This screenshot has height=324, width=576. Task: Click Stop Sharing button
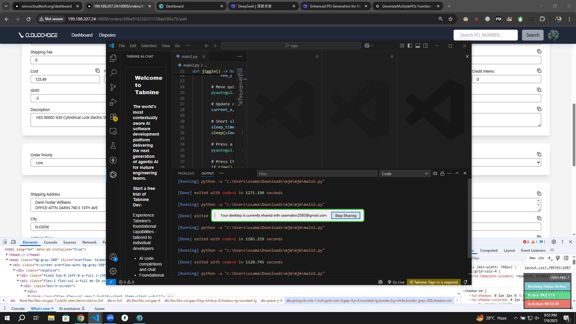pyautogui.click(x=346, y=215)
